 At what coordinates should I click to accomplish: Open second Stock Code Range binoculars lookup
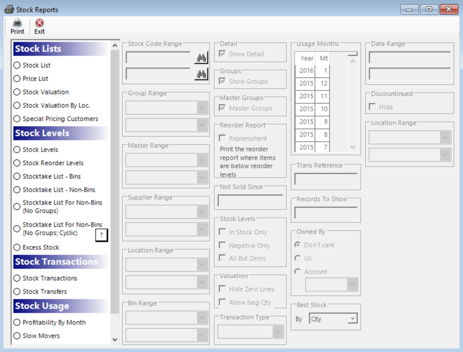coord(201,74)
